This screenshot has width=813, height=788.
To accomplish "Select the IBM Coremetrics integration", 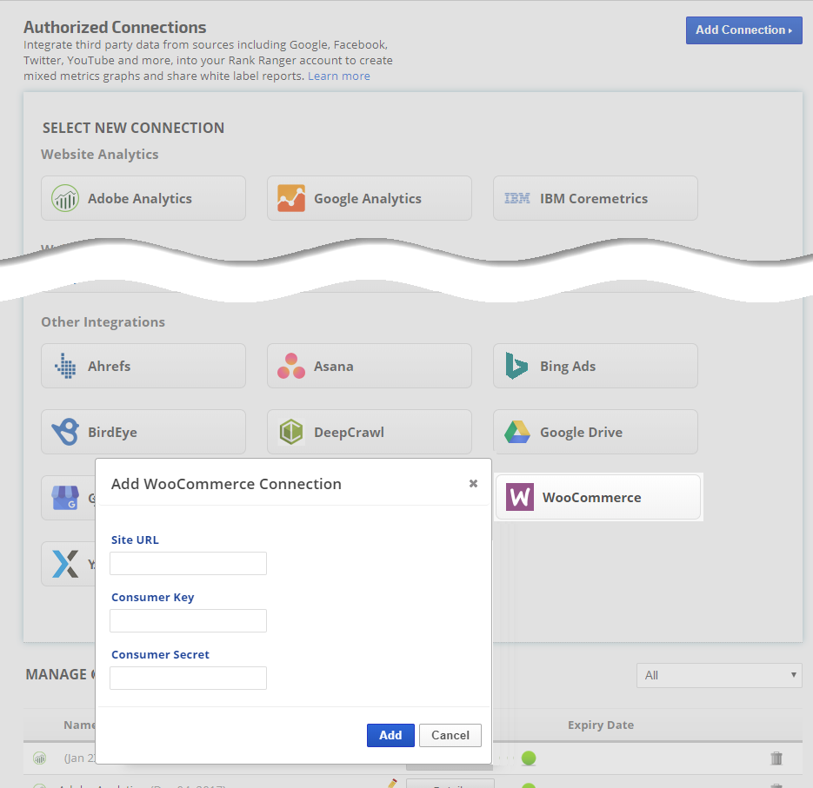I will (596, 198).
